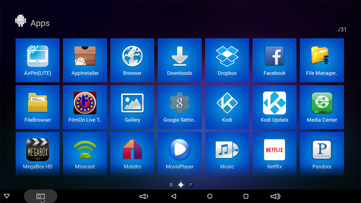Open the Browser app
361x203 pixels.
pyautogui.click(x=132, y=60)
